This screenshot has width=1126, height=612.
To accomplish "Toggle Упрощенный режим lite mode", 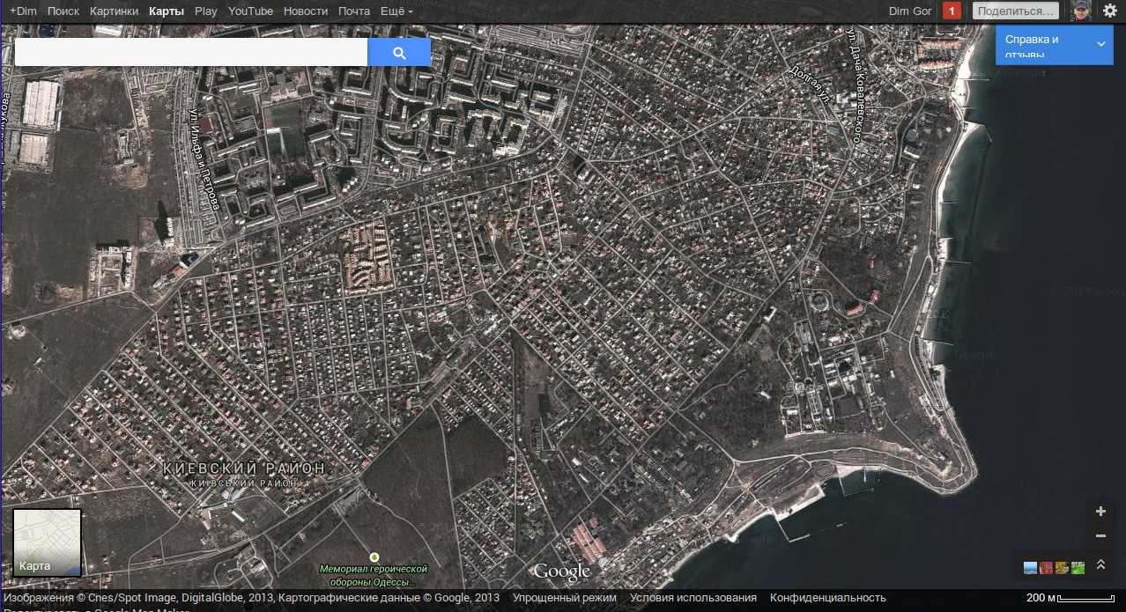I will [565, 598].
